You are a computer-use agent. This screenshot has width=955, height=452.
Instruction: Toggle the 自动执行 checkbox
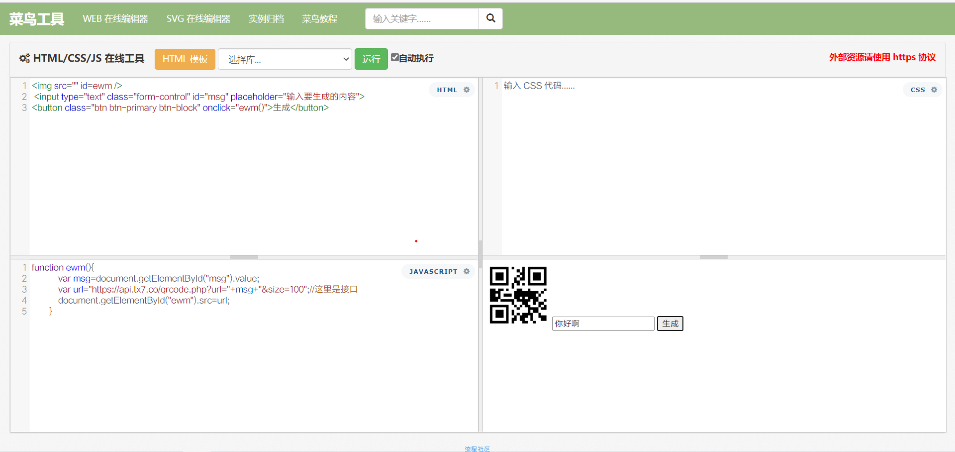click(394, 57)
